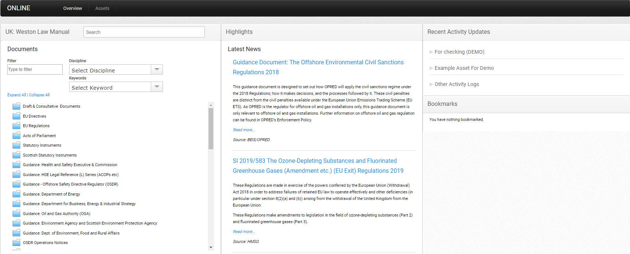The width and height of the screenshot is (630, 254).
Task: Click Read more under the Offshore Sanctions article
Action: (x=244, y=130)
